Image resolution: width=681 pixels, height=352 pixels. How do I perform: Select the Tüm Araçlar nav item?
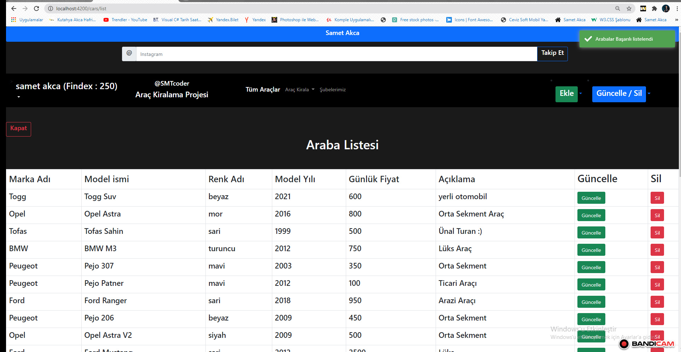coord(262,90)
